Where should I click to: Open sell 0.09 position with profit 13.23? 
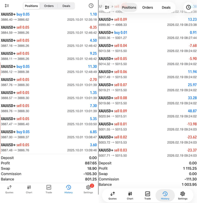tap(148, 22)
